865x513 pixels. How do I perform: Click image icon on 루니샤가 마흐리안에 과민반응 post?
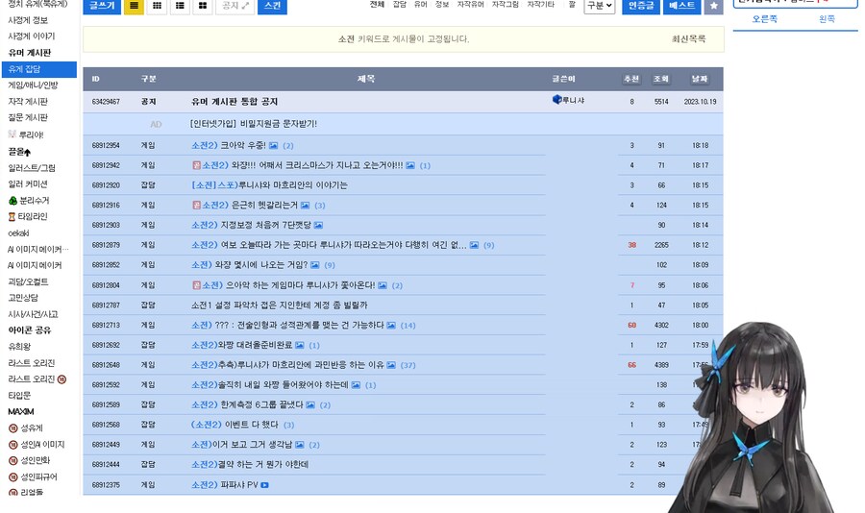[390, 365]
